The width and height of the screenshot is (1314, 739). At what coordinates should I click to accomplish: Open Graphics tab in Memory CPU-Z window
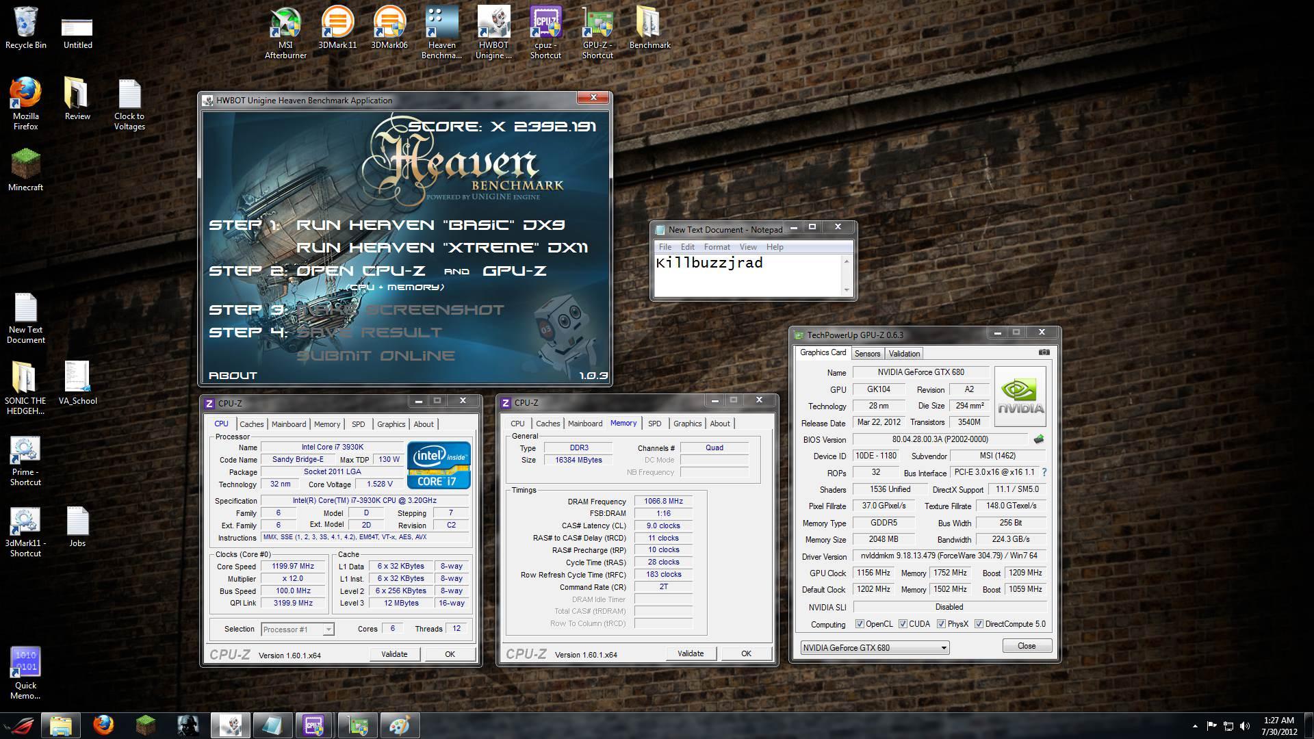coord(687,424)
